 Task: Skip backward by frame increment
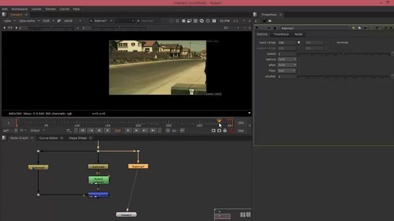tap(167, 131)
